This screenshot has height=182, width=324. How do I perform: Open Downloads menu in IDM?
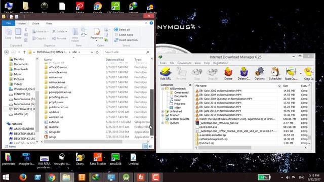coord(184,63)
